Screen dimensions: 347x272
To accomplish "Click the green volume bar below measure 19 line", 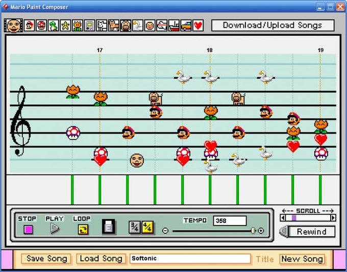I will pyautogui.click(x=320, y=190).
